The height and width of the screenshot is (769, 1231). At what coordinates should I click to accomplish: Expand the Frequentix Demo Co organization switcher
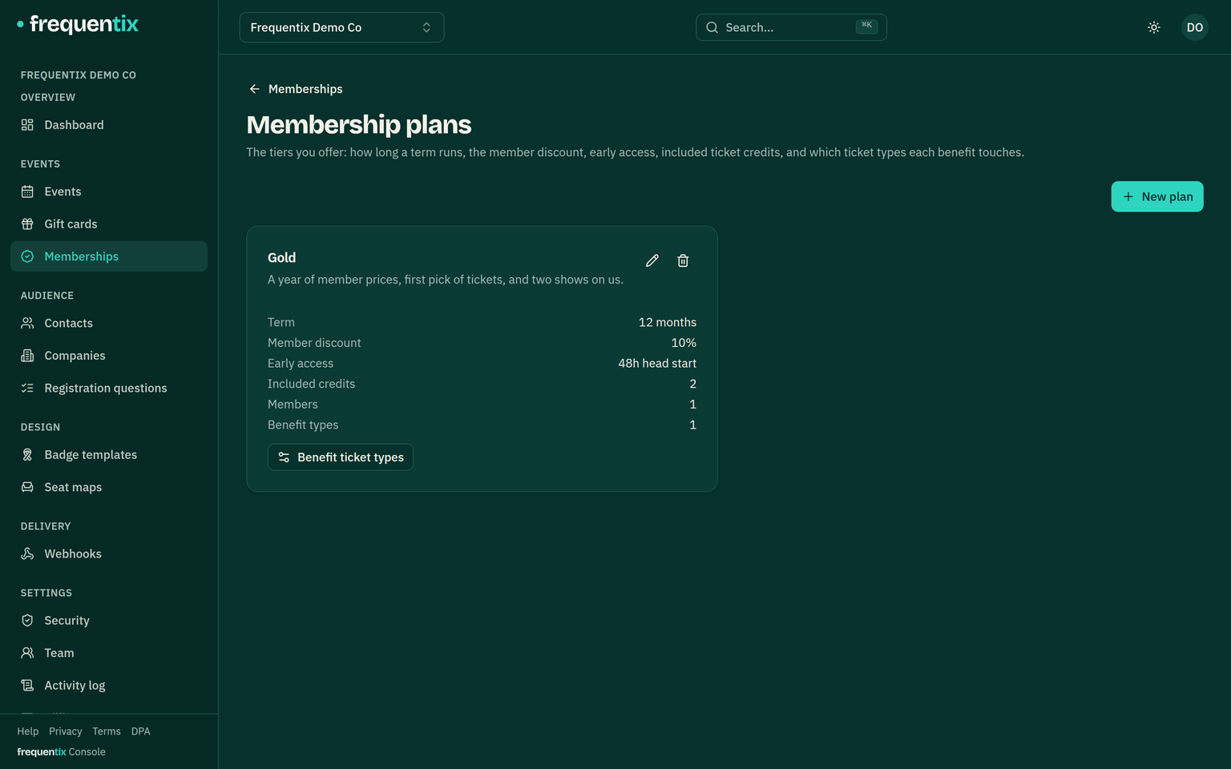click(x=341, y=27)
